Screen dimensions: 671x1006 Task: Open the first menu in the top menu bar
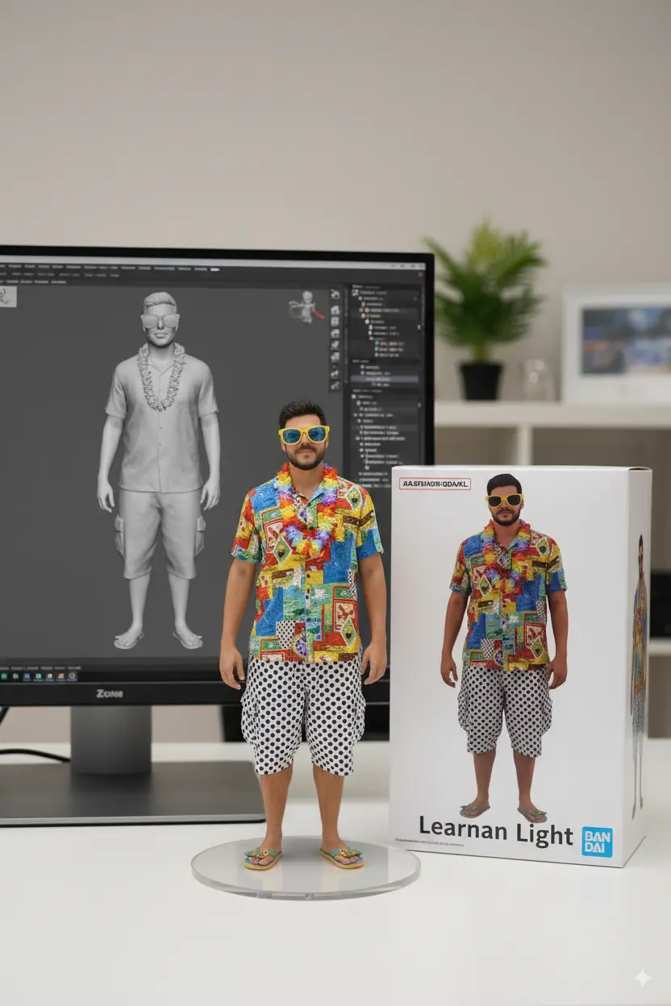pos(6,267)
